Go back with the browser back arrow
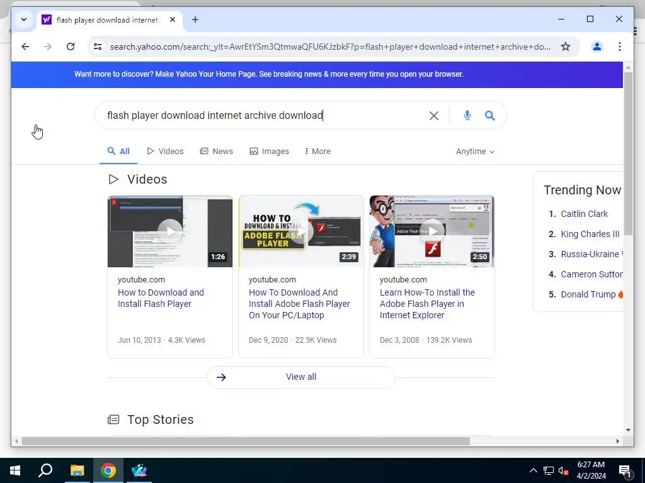645x483 pixels. pos(25,47)
